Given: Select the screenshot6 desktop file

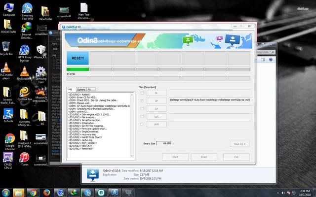Looking at the screenshot, I should [64, 12].
